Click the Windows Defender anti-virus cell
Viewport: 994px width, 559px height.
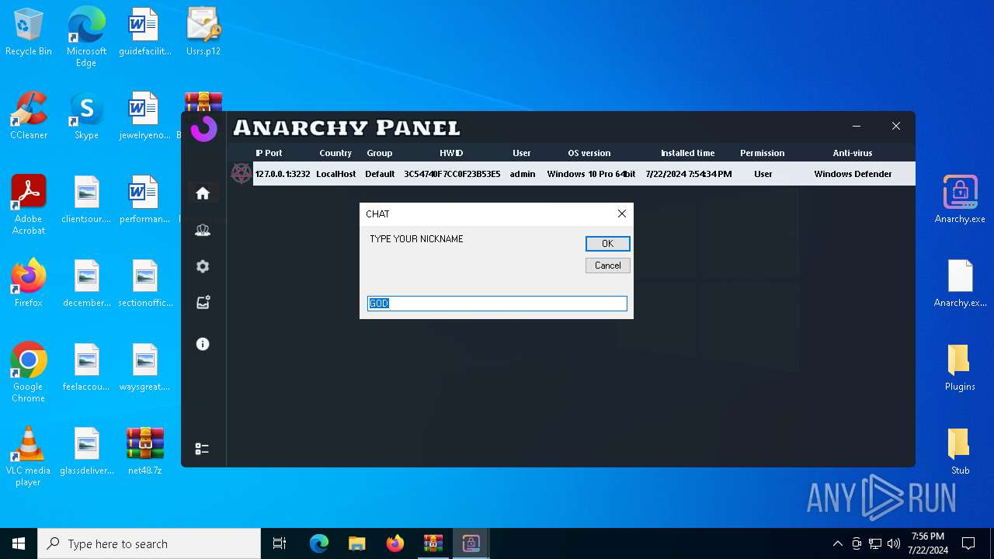click(853, 174)
